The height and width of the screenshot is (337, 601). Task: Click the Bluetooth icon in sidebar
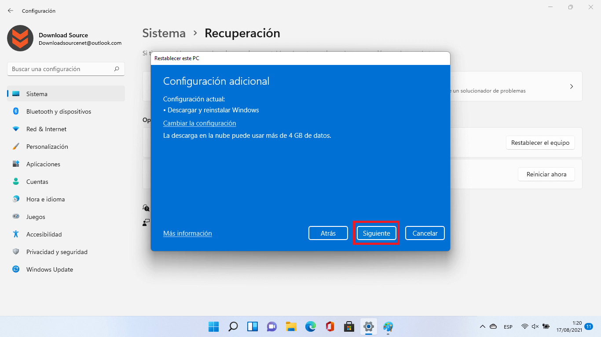pyautogui.click(x=16, y=111)
